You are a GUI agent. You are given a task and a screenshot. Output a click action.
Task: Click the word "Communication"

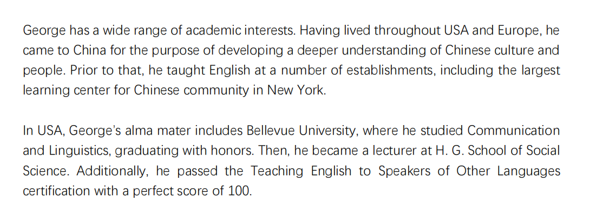(x=514, y=131)
